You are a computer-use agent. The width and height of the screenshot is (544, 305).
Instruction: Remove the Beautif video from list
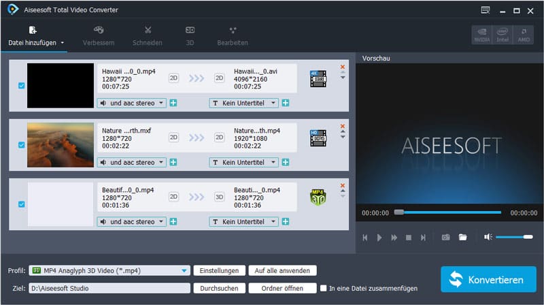click(343, 185)
